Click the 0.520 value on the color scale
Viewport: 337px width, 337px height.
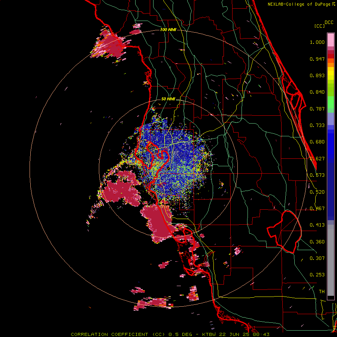(x=317, y=192)
